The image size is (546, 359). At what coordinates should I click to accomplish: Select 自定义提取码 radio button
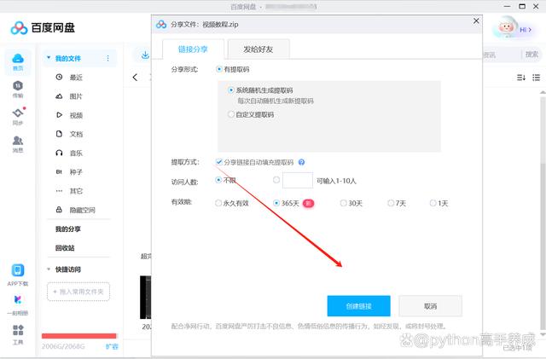click(230, 114)
